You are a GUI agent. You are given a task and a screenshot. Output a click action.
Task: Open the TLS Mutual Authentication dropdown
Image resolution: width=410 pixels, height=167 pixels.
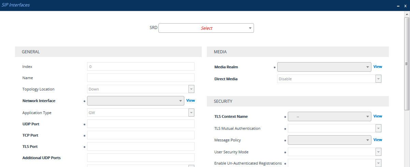[335, 128]
